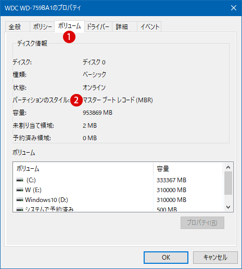Click the ベーシック type value
Viewport: 242px width, 269px height.
94,75
